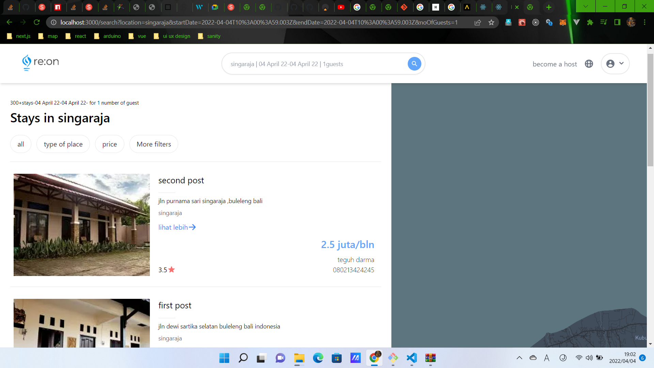
Task: Open the extensions puzzle icon
Action: 590,22
